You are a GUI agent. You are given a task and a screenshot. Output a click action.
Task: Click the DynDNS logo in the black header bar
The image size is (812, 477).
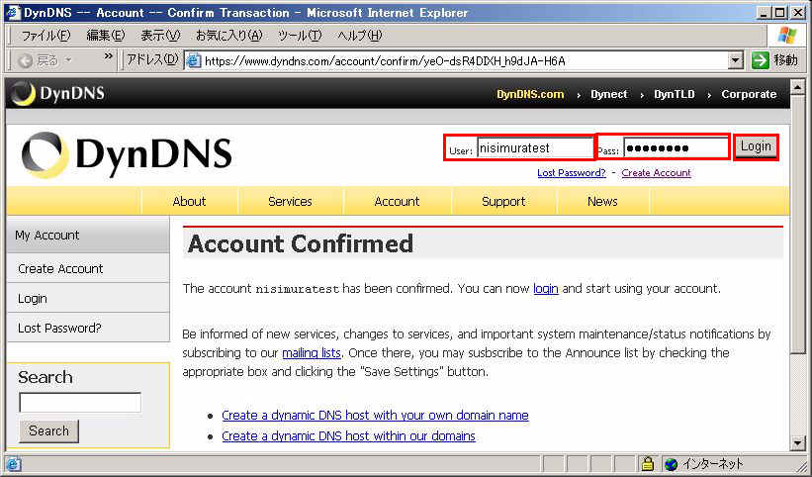[x=58, y=94]
